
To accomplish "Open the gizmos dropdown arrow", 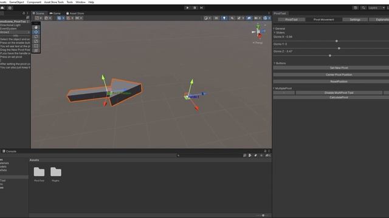I will (269, 18).
